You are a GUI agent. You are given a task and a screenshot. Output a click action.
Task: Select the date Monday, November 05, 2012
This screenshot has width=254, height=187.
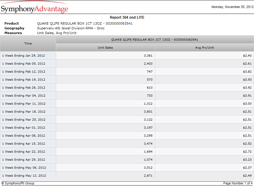pyautogui.click(x=232, y=7)
